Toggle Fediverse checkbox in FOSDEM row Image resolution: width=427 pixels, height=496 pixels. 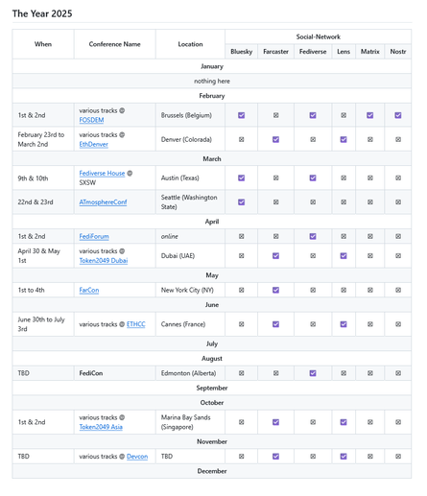tap(313, 115)
